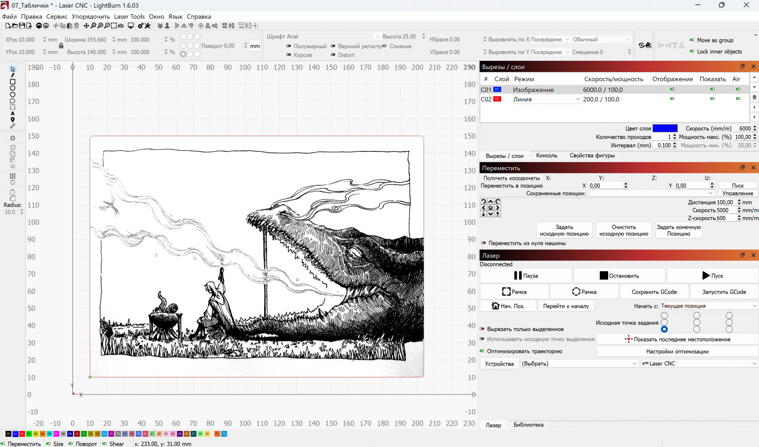Viewport: 759px width, 447px height.
Task: Click the size lock padlock icon
Action: click(61, 46)
